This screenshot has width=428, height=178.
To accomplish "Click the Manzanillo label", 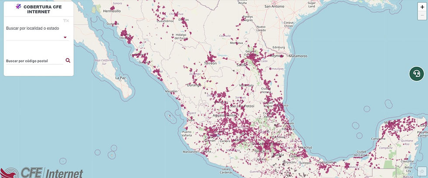I will click(190, 151).
